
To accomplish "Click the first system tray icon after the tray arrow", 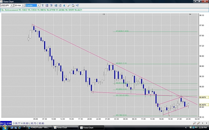I will click(x=190, y=127).
